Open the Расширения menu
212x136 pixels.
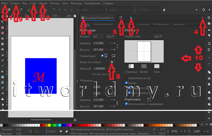92,3
